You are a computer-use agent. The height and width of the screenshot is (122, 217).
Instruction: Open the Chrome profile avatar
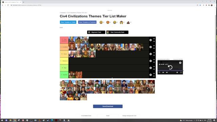coord(212,5)
